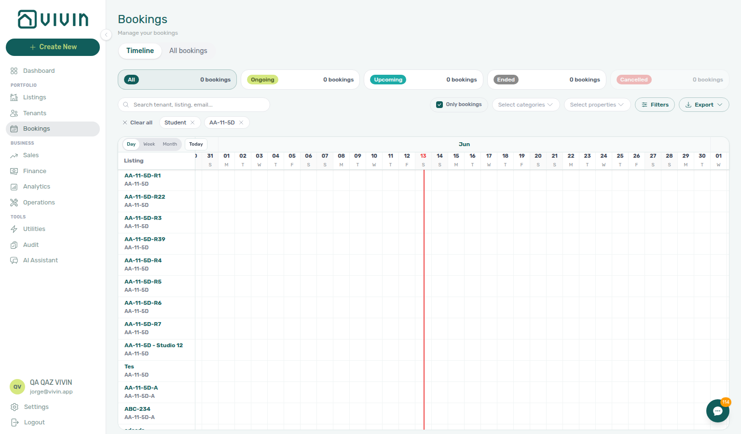Filter by Upcoming bookings status

424,80
